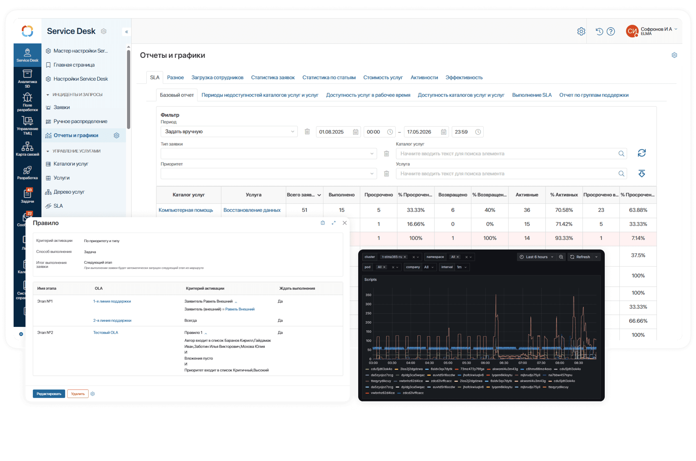Collapse the Правило 1 criteria details
This screenshot has height=461, width=696.
pos(206,333)
